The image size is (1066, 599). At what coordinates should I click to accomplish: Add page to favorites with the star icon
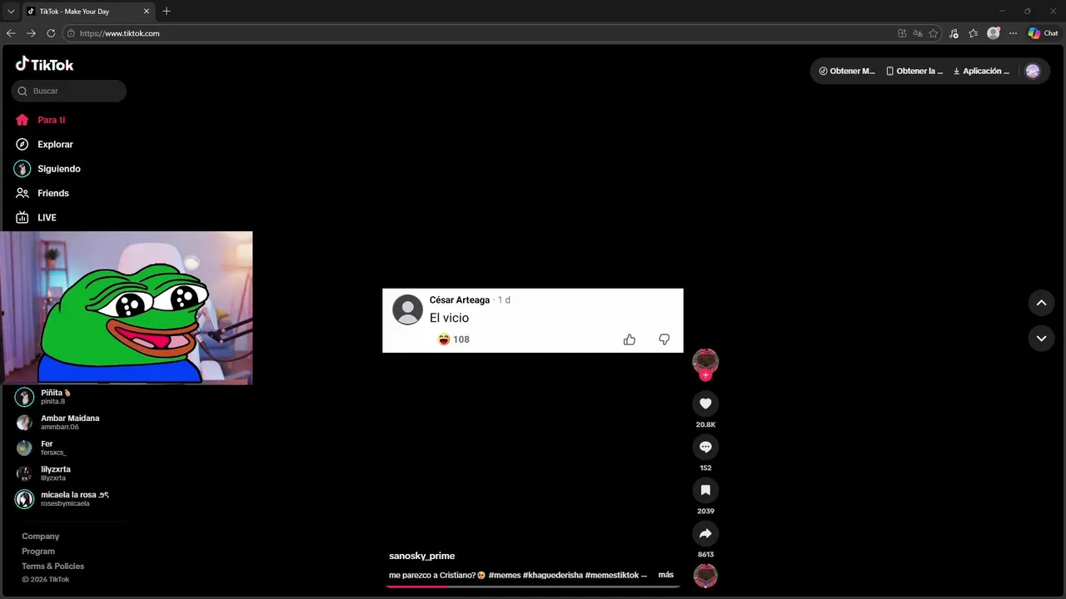pos(934,33)
